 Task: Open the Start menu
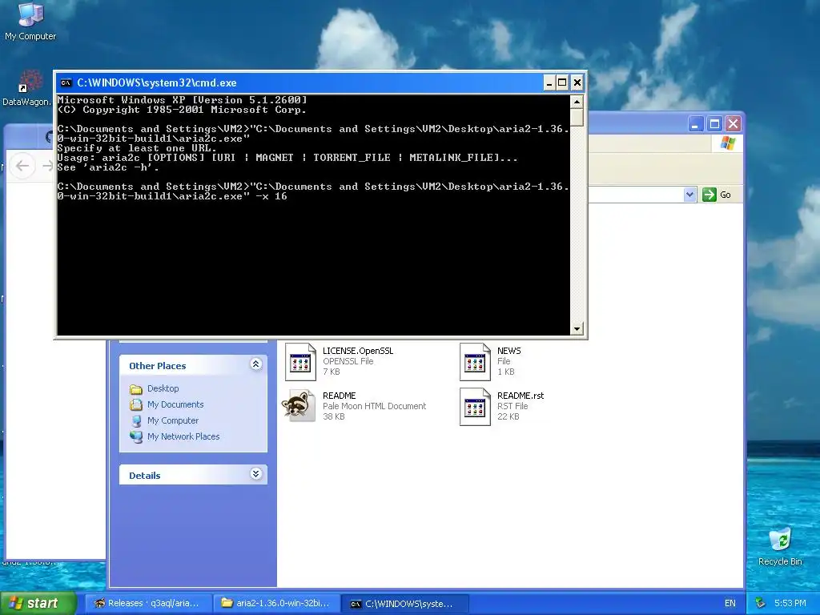coord(38,604)
